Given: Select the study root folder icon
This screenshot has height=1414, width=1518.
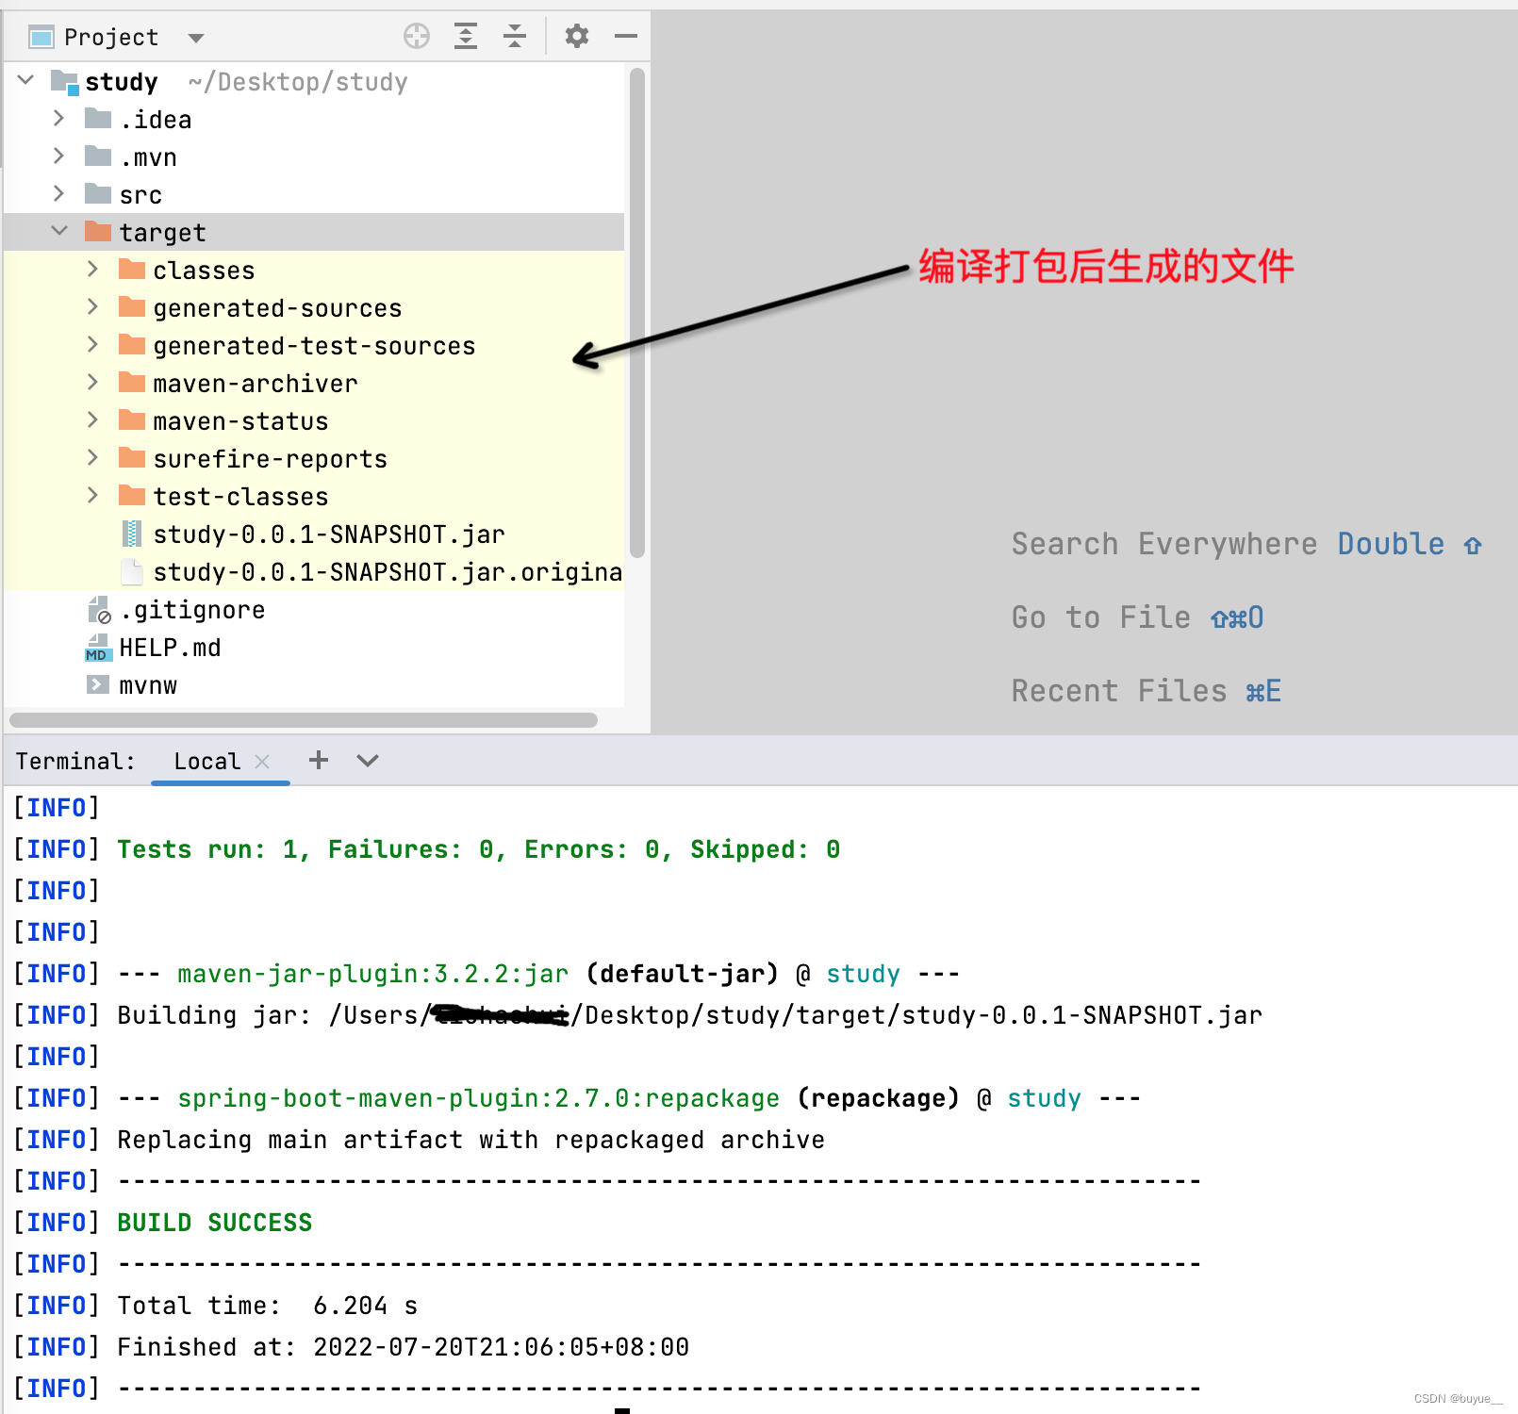Looking at the screenshot, I should pos(64,82).
